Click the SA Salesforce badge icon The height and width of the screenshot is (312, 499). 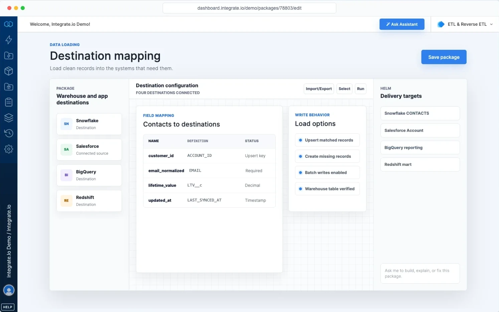coord(66,149)
